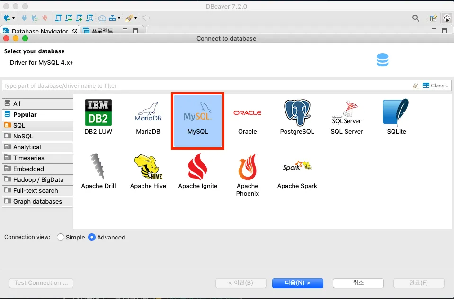The image size is (454, 299).
Task: Select the All category
Action: coord(38,104)
